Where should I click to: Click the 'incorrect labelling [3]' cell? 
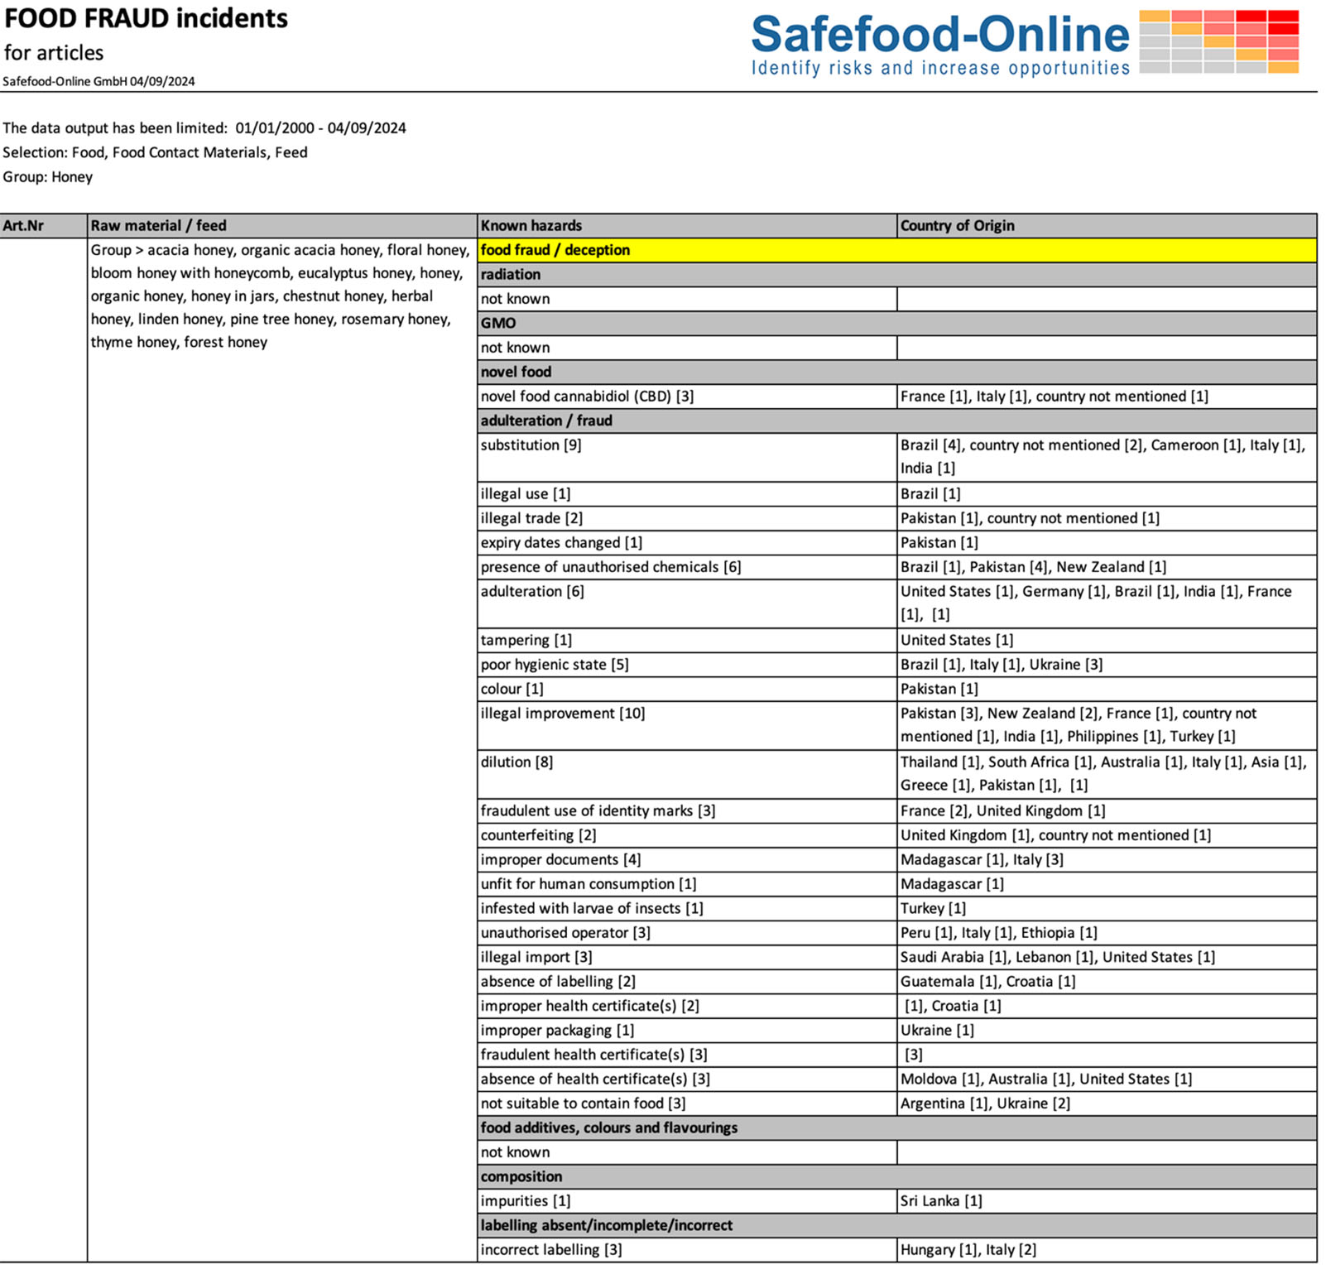551,1250
